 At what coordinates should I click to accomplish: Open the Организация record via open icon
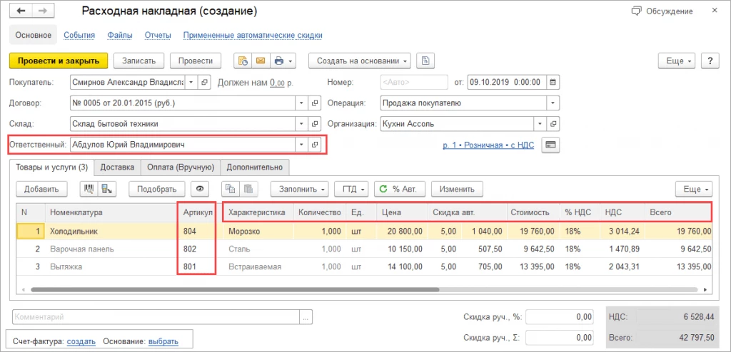pos(553,124)
